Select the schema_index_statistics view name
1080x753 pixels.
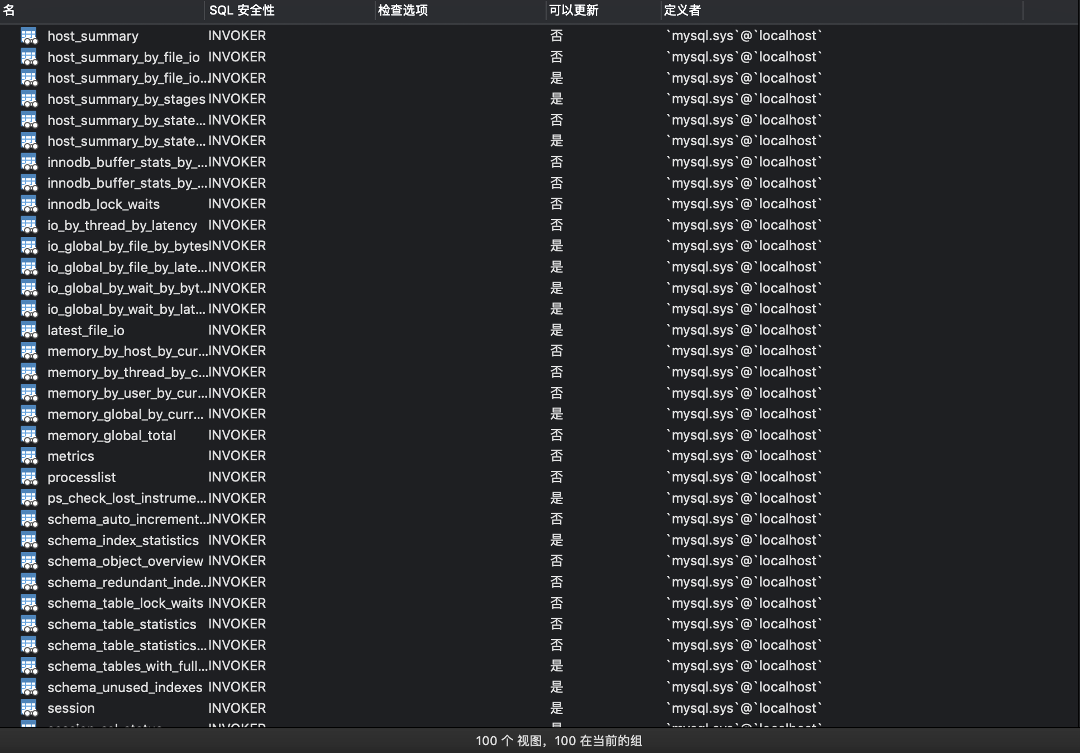coord(123,540)
